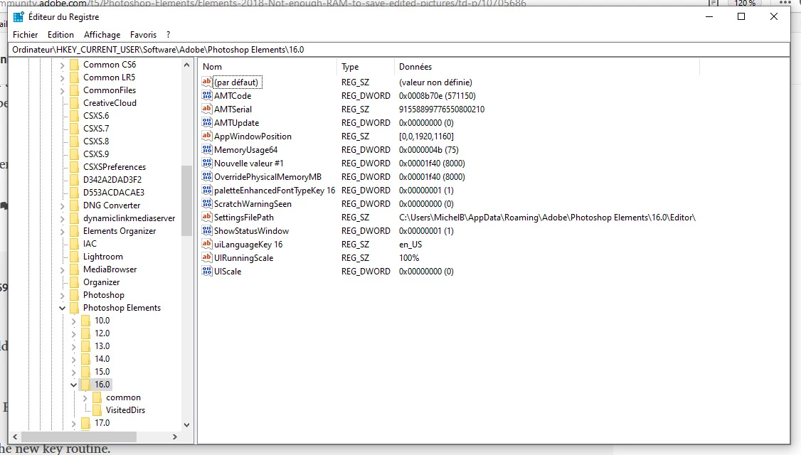This screenshot has width=801, height=455.
Task: Maximize the Registry Editor window
Action: coord(741,17)
